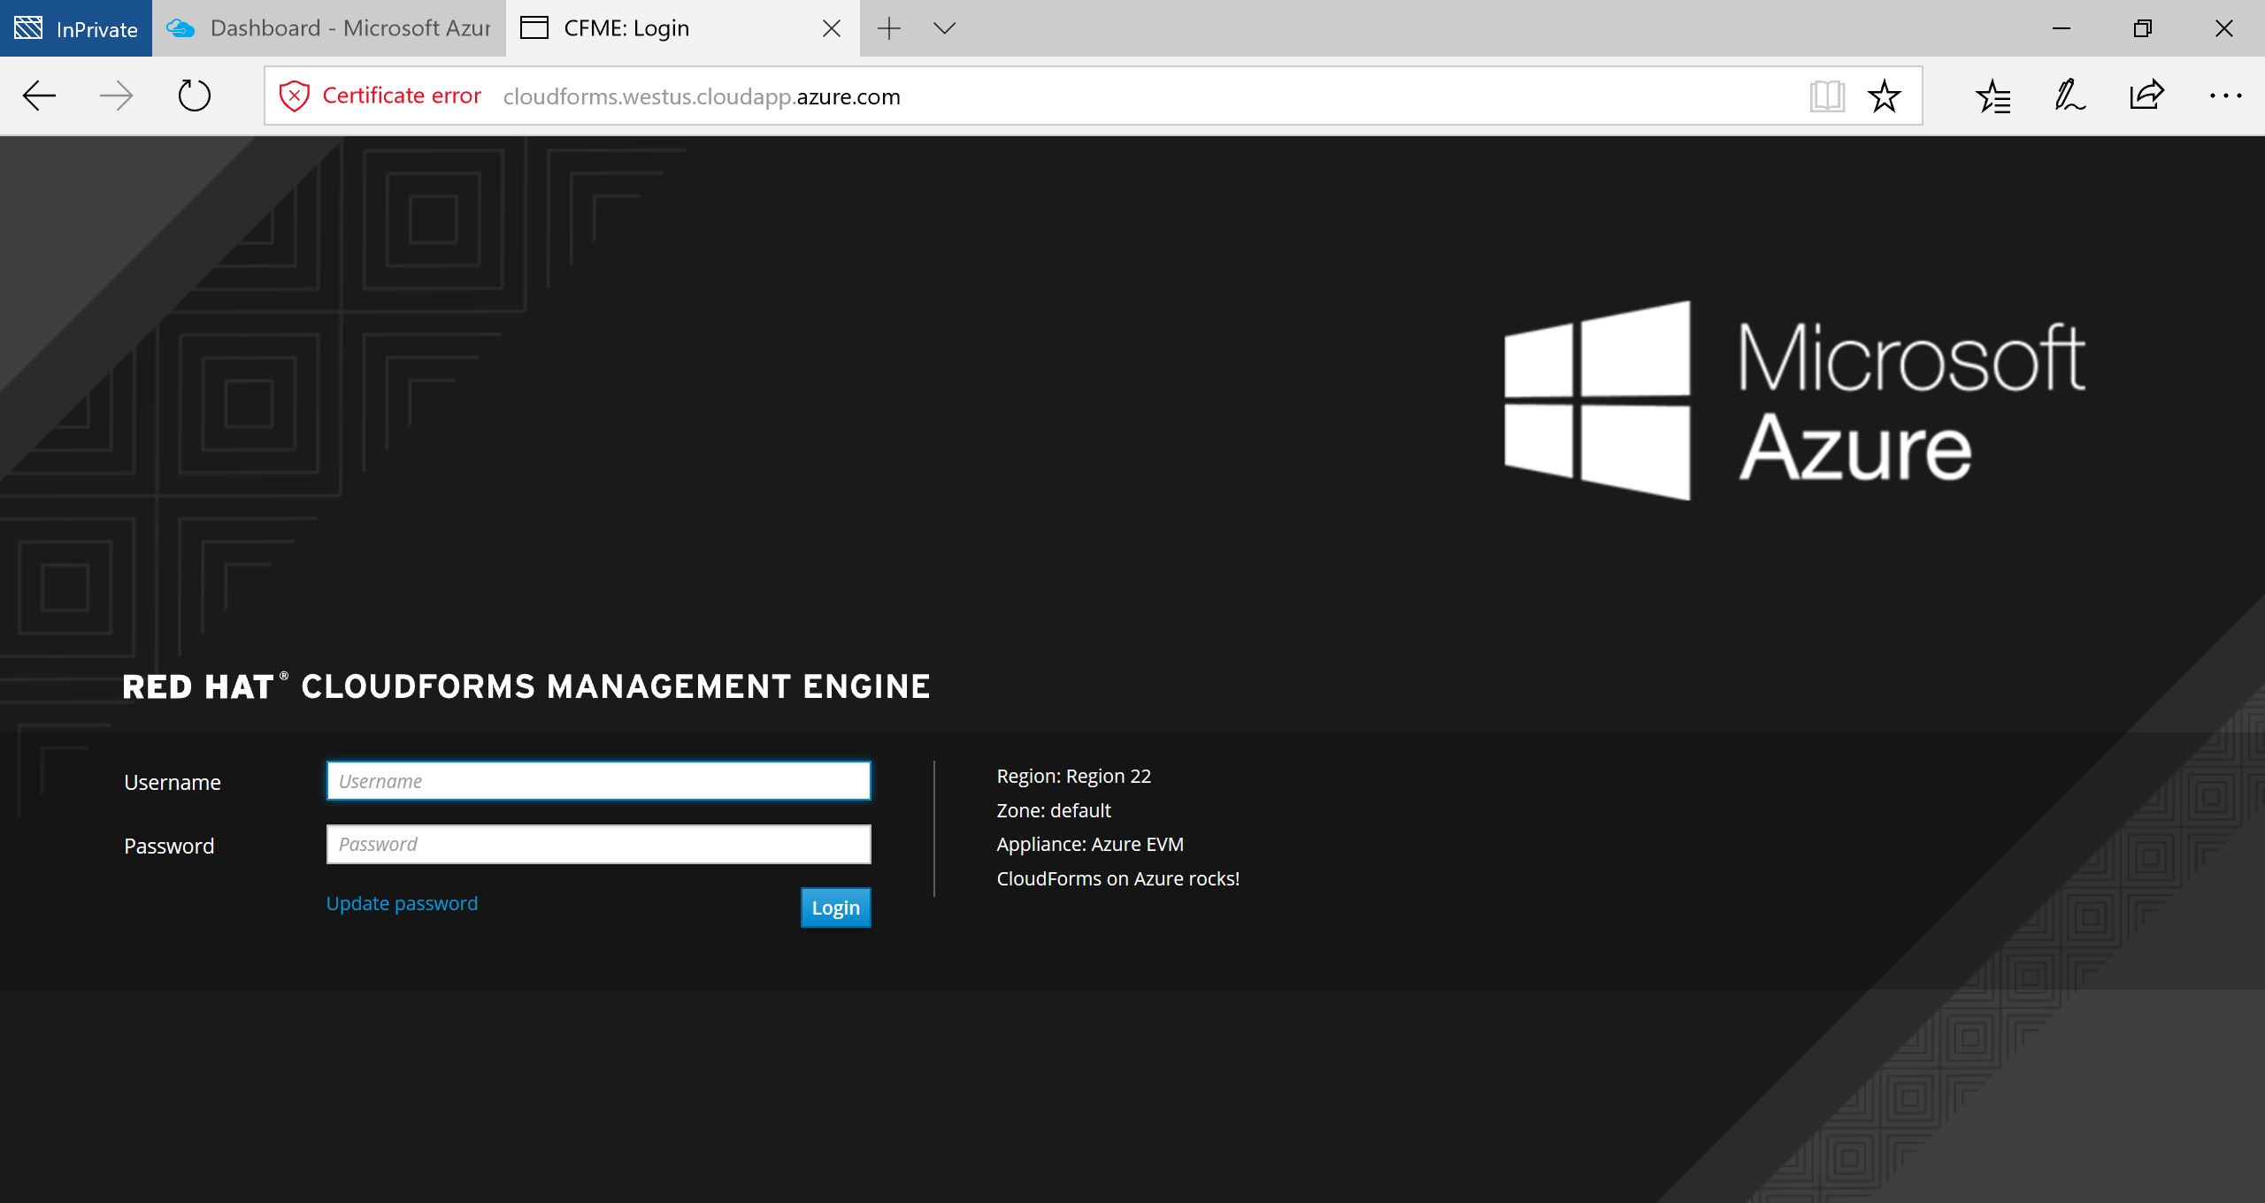Open Settings and more ellipsis menu

[x=2224, y=96]
